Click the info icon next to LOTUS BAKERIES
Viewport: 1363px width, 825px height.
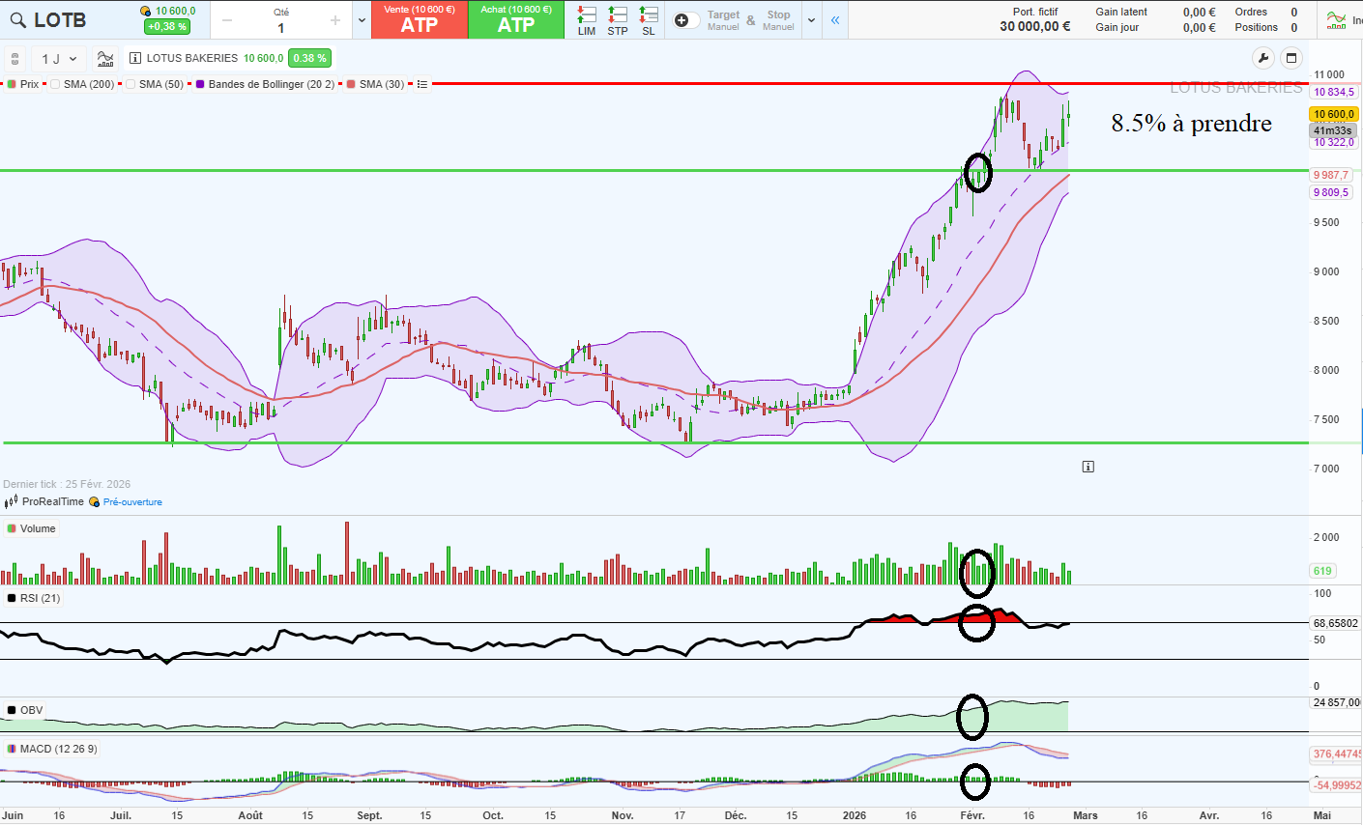point(135,58)
